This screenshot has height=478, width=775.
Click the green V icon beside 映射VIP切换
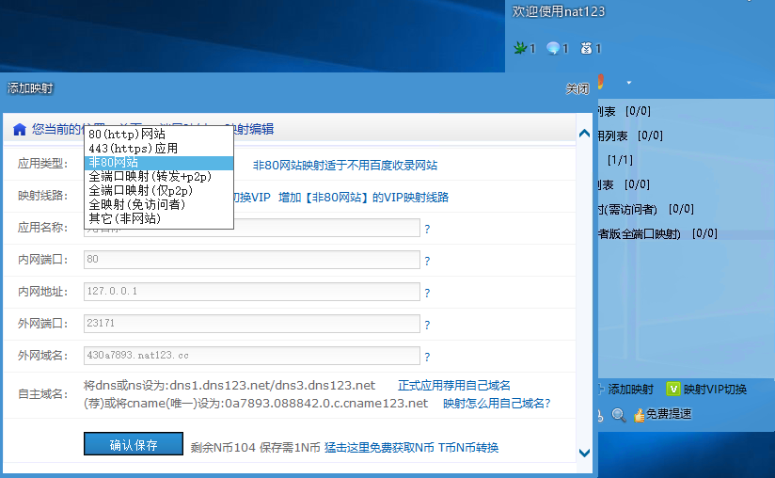(673, 389)
